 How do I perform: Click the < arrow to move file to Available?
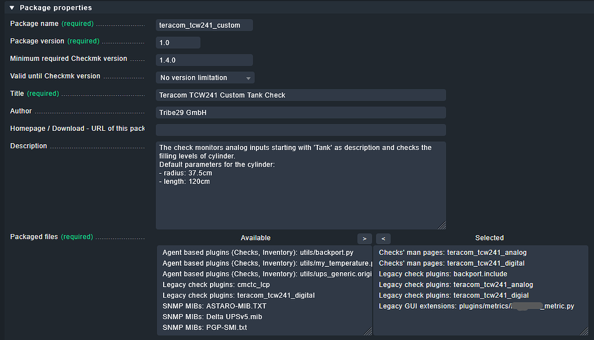tap(383, 238)
